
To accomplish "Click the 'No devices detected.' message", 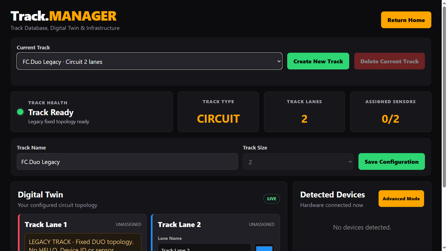I will coord(362,227).
